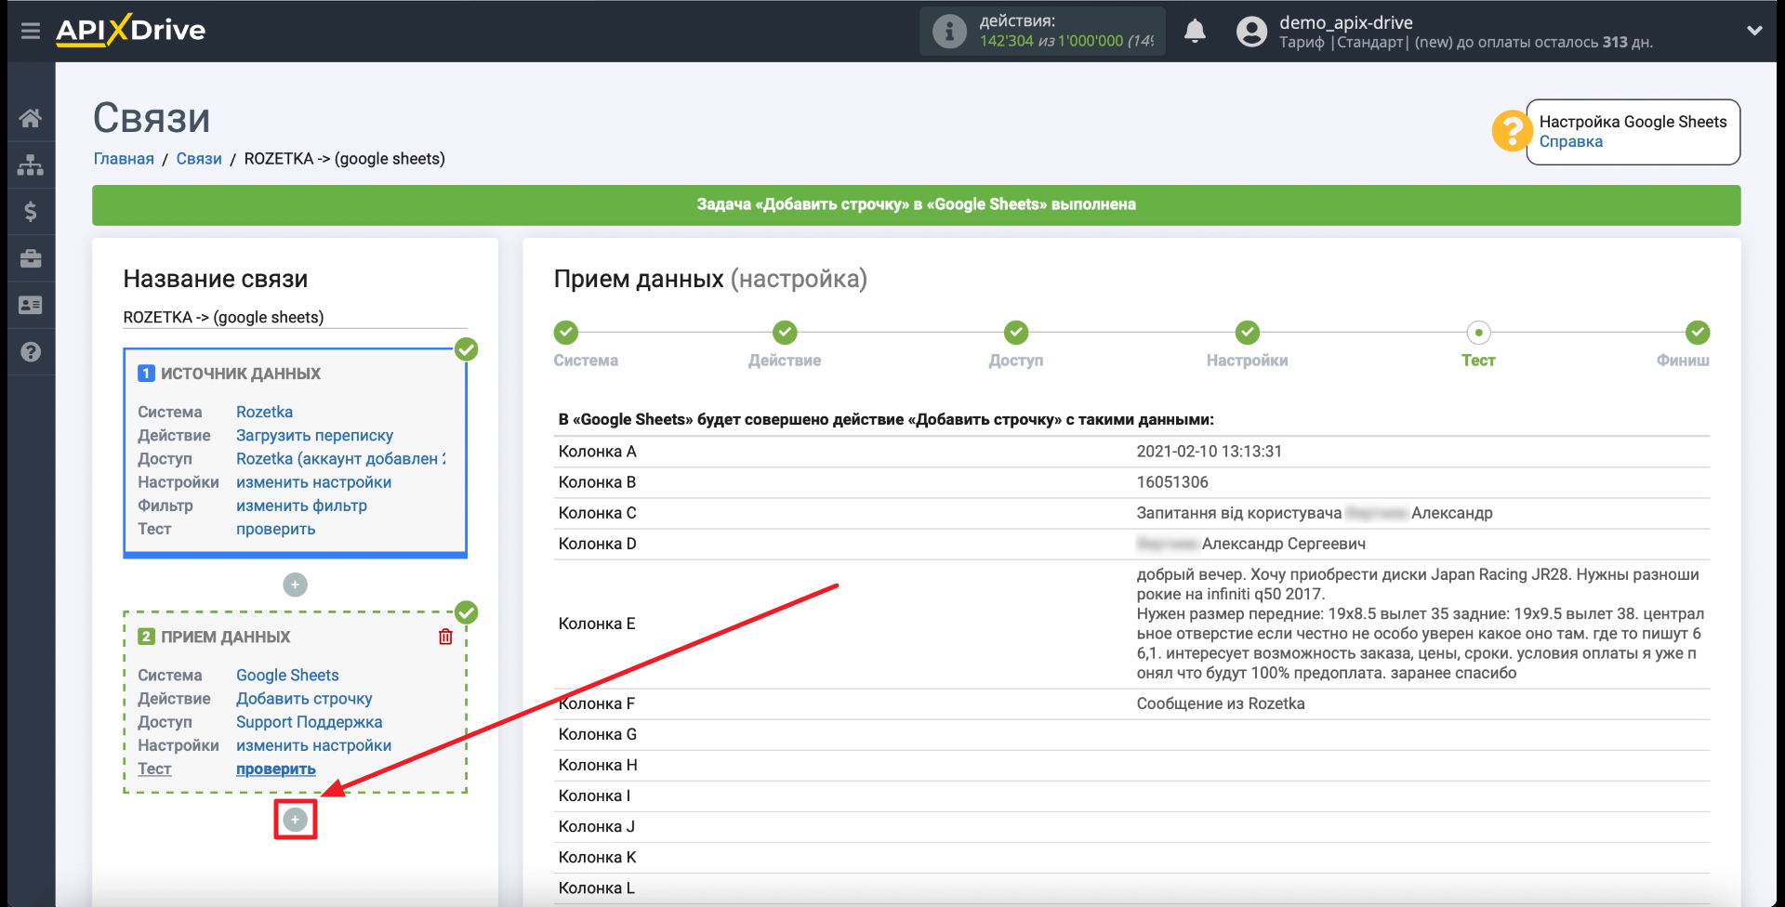This screenshot has height=907, width=1785.
Task: Open the Google Sheets system link
Action: (287, 676)
